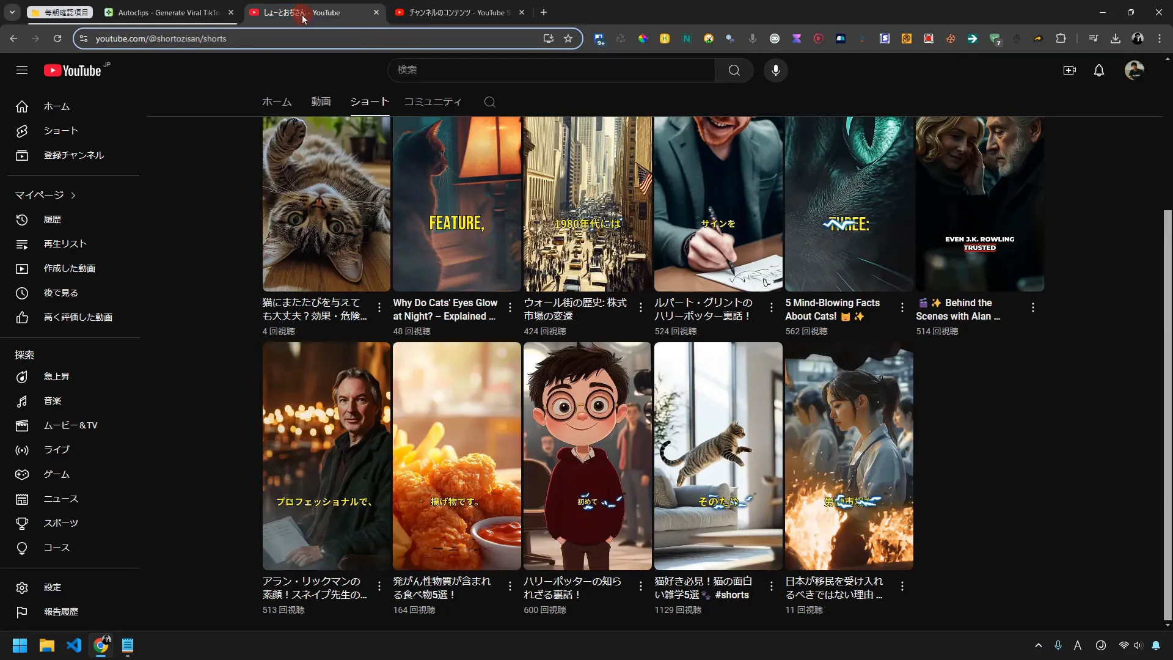The image size is (1173, 660).
Task: Open the fried chicken shorts thumbnail
Action: (457, 456)
